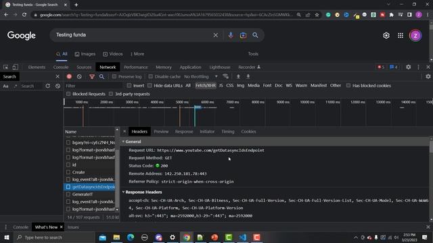Open Google account avatar Z
This screenshot has width=433, height=243.
coord(415,36)
